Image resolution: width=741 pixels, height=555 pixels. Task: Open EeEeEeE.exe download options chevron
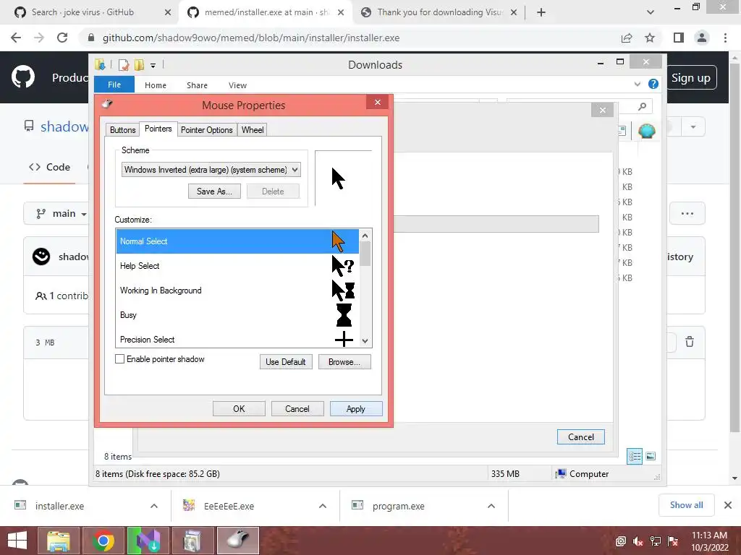pyautogui.click(x=323, y=506)
